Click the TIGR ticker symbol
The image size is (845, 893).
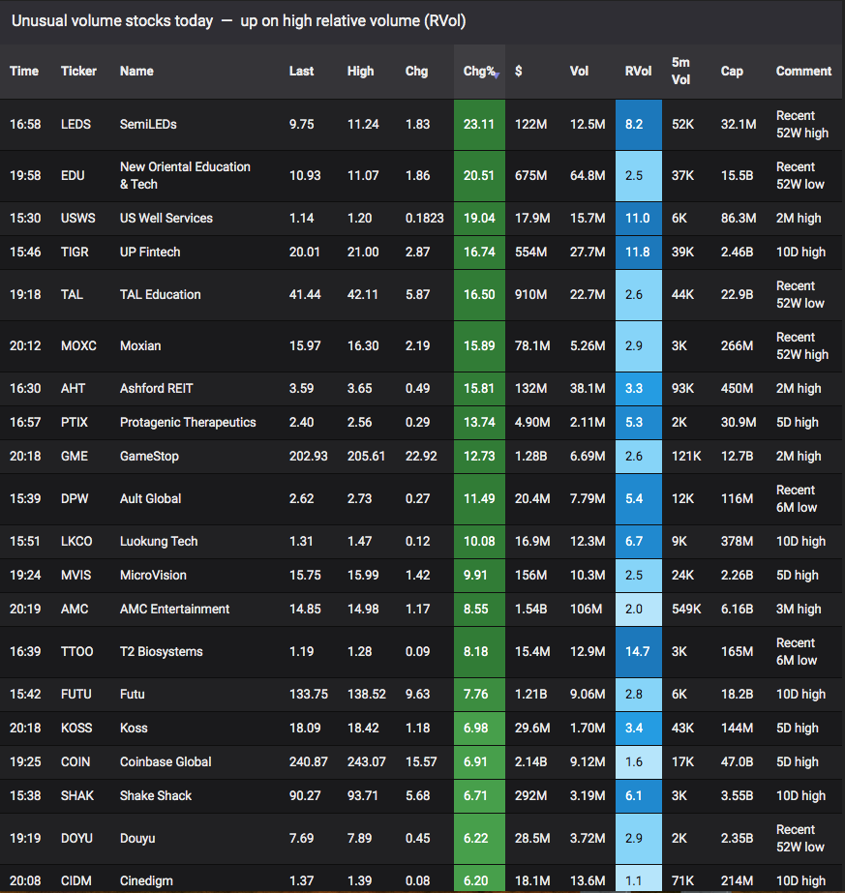75,252
